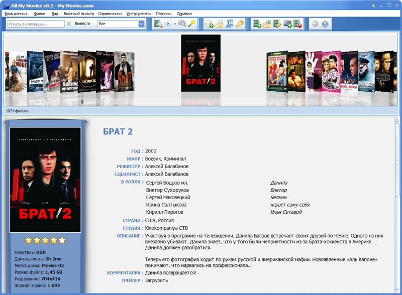Click the 'США' country link
The height and width of the screenshot is (295, 402).
click(150, 220)
